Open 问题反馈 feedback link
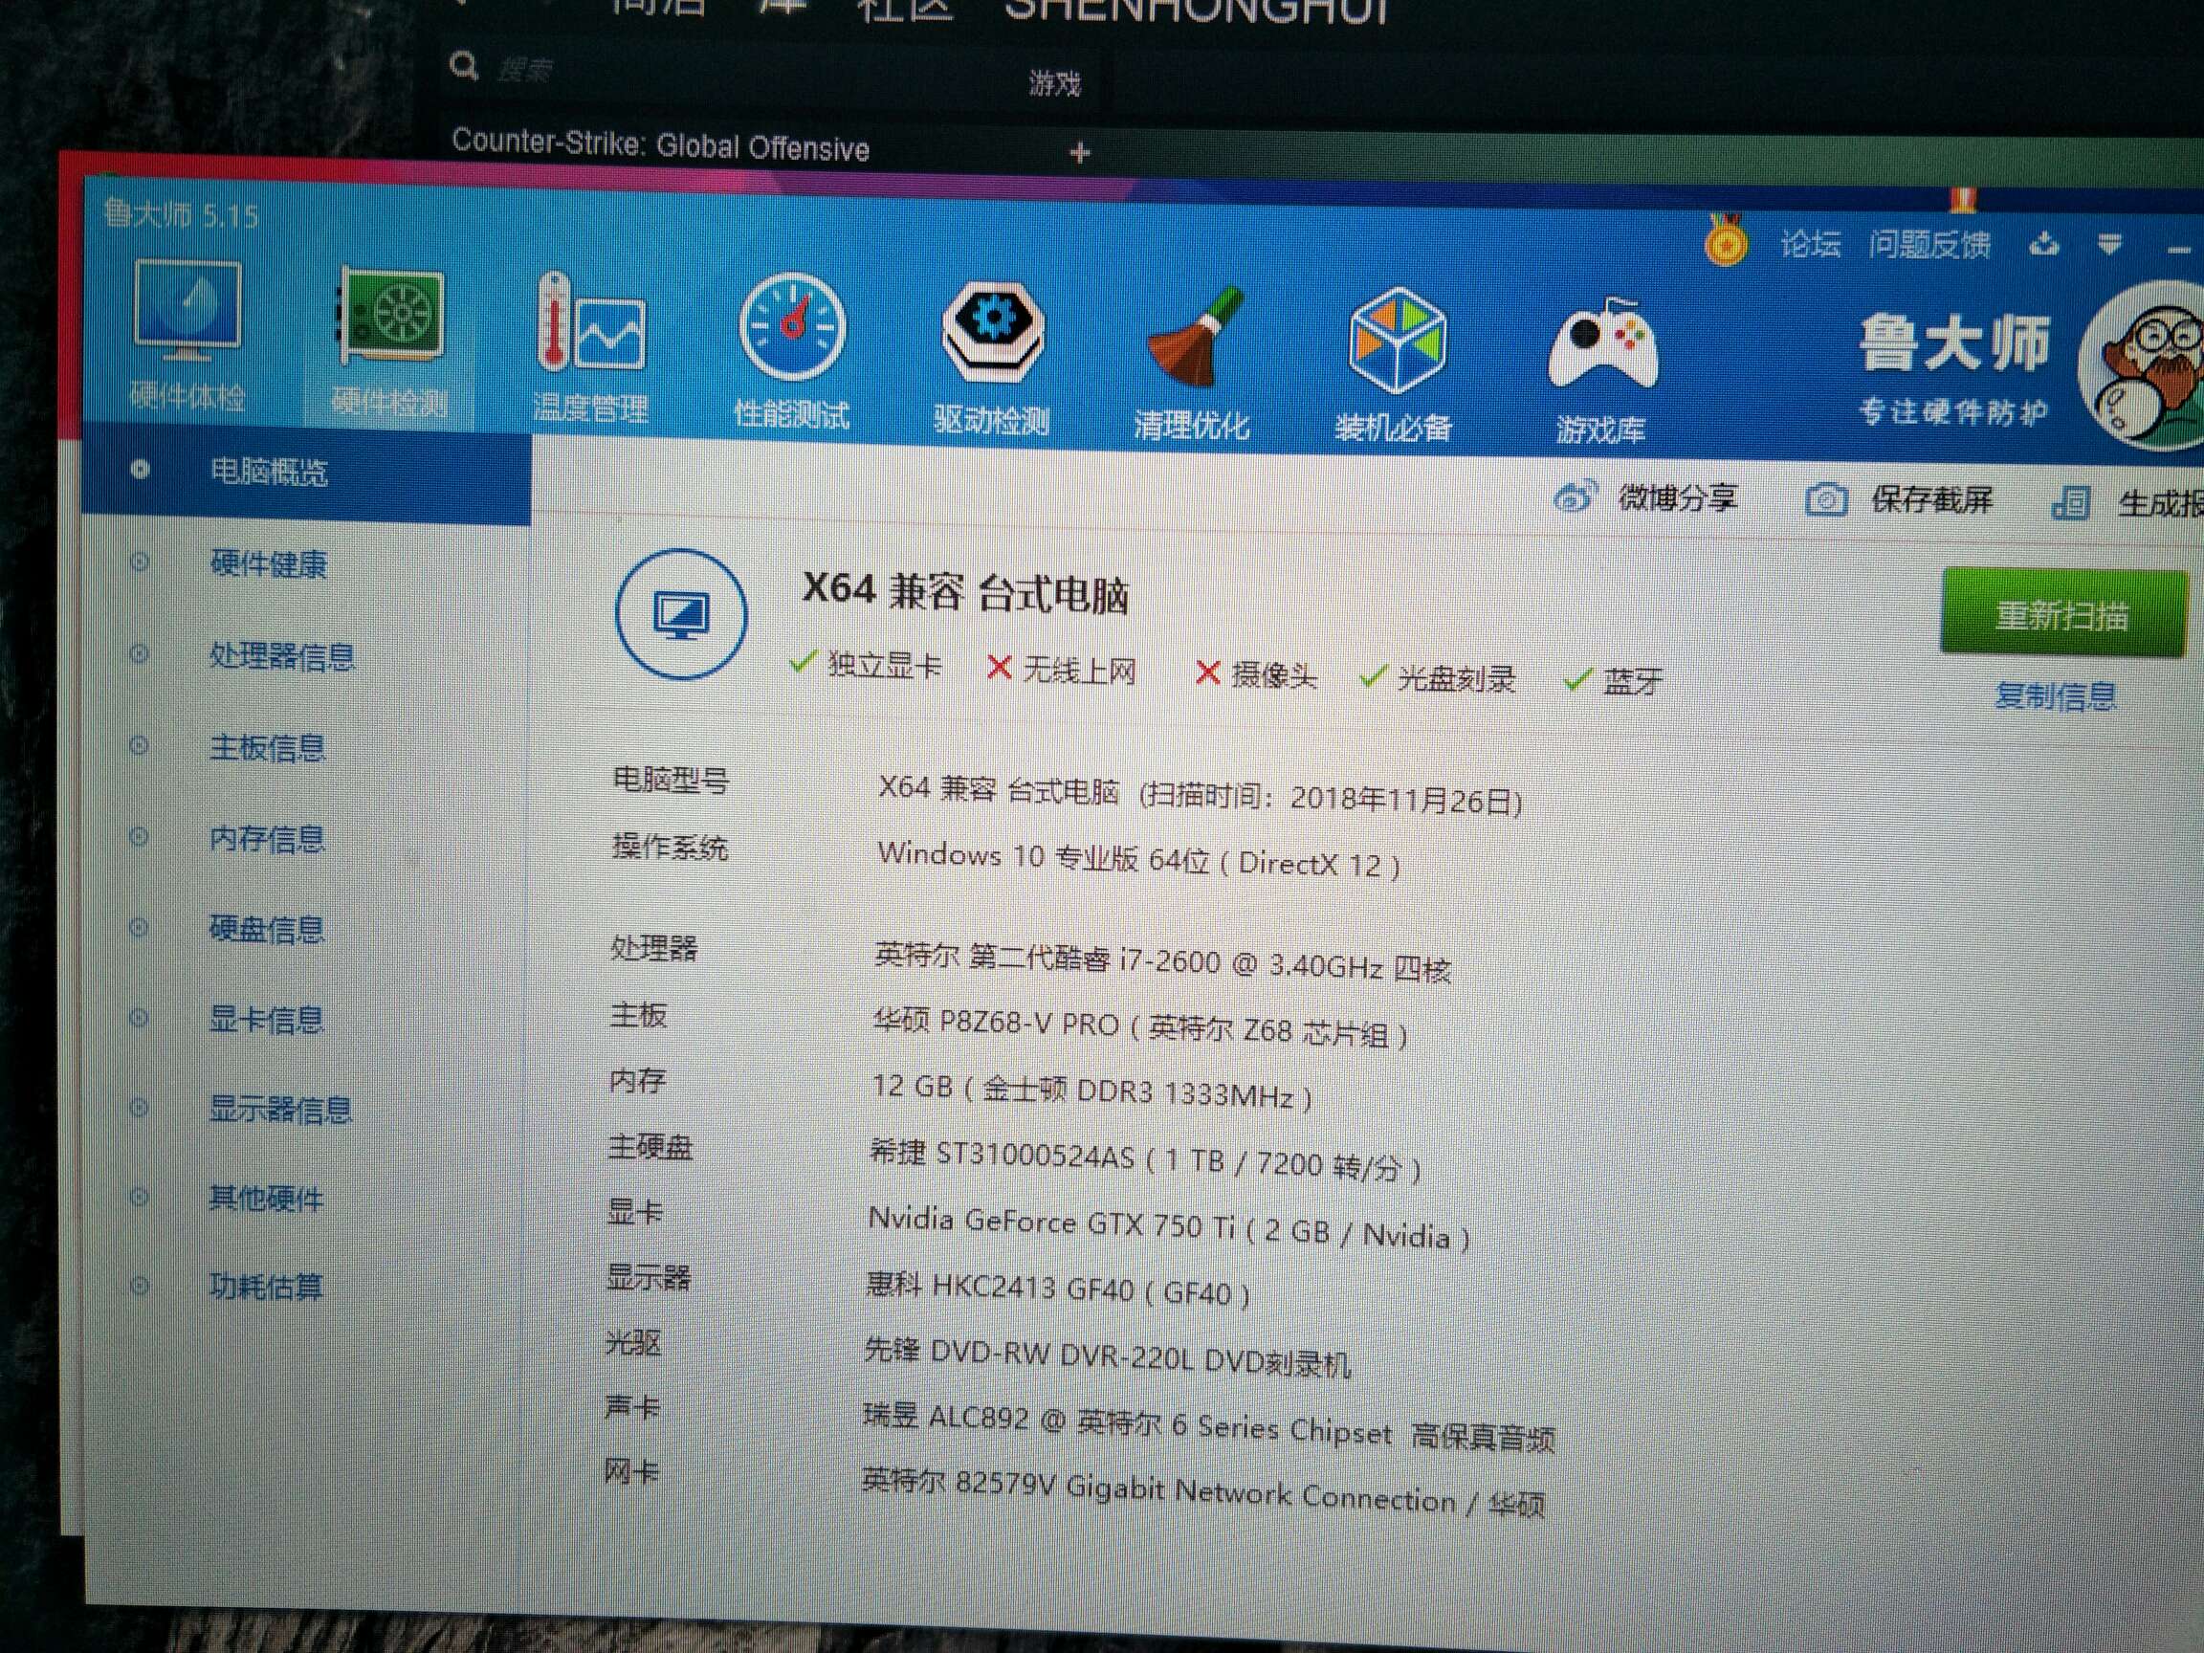Viewport: 2204px width, 1653px height. pyautogui.click(x=1930, y=244)
